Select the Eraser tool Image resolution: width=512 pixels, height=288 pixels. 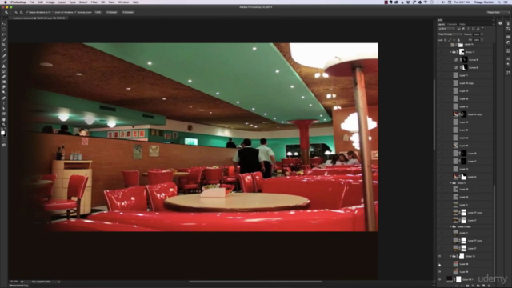click(4, 77)
